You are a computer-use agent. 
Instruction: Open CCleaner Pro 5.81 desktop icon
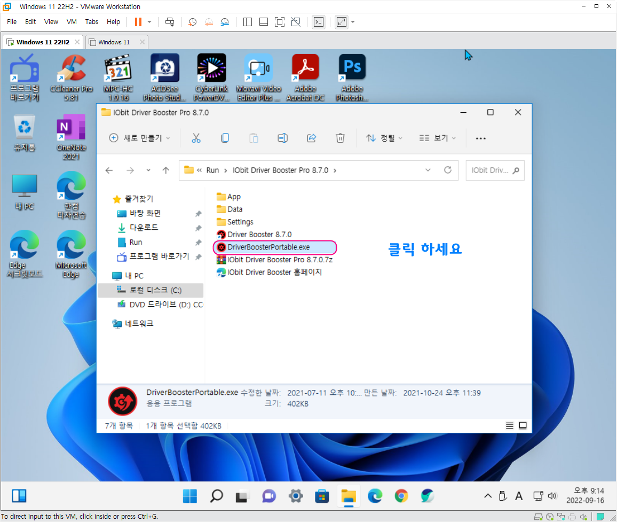(71, 77)
